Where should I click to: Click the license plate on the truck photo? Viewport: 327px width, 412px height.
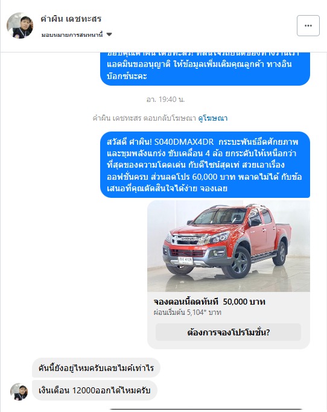pos(186,260)
